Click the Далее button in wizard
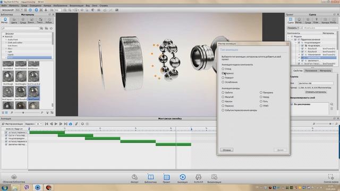 point(280,150)
